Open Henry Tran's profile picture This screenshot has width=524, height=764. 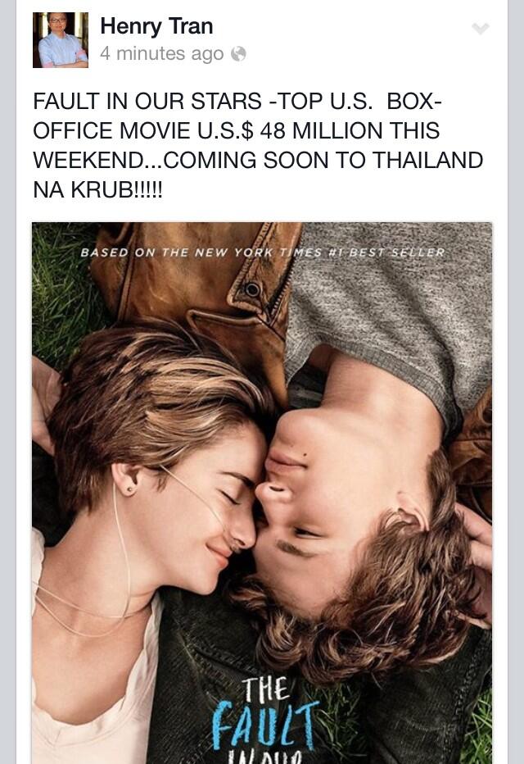click(61, 40)
